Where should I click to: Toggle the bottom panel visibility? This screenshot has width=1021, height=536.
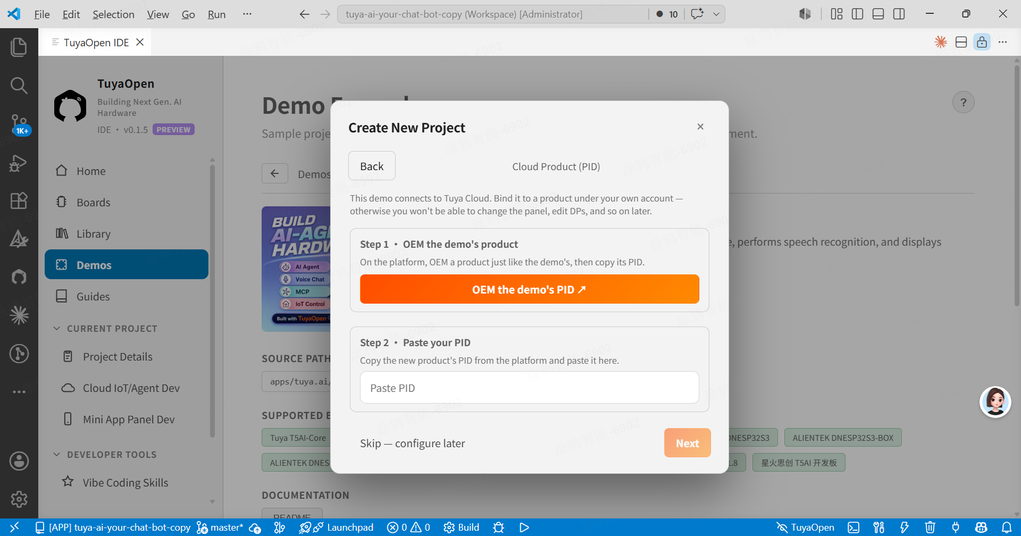878,14
